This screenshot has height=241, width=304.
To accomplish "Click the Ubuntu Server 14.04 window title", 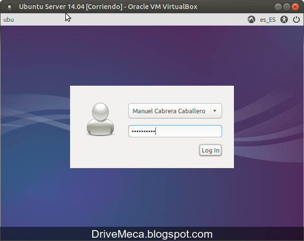I will coord(108,7).
